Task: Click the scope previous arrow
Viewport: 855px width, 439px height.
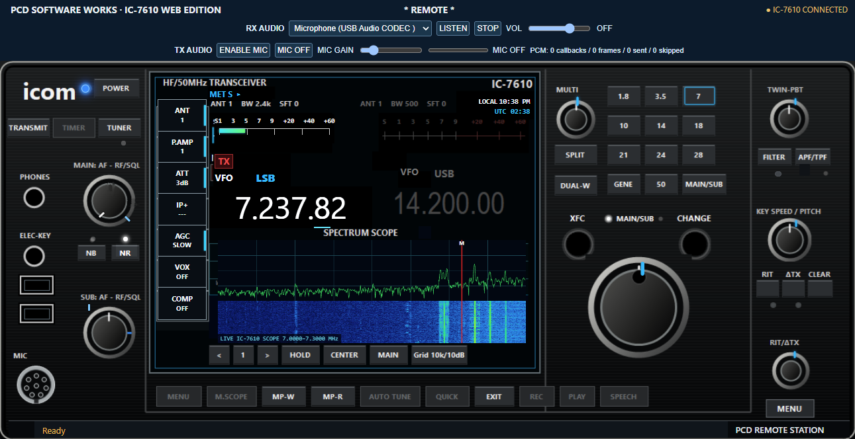Action: coord(219,355)
